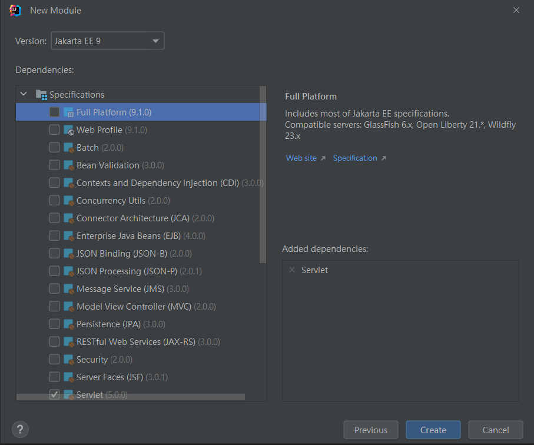The image size is (534, 445).
Task: Check the Contexts and Dependency Injection checkbox
Action: click(x=55, y=183)
